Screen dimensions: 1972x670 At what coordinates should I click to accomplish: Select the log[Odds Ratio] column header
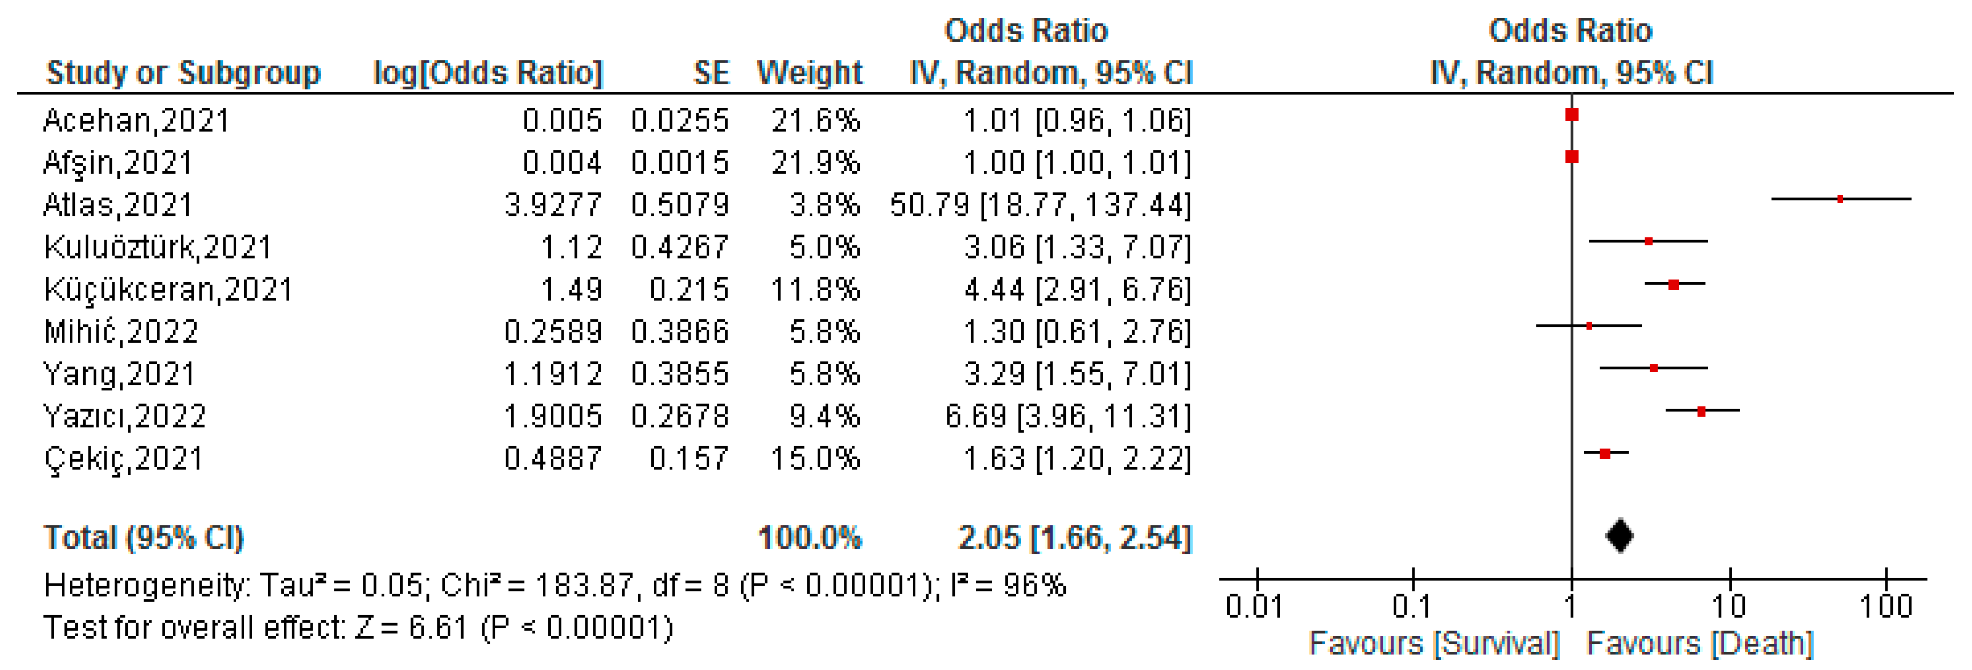point(488,73)
